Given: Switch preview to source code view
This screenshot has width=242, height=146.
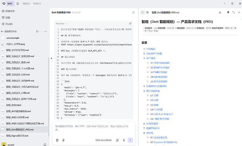Looking at the screenshot, I should (143, 12).
